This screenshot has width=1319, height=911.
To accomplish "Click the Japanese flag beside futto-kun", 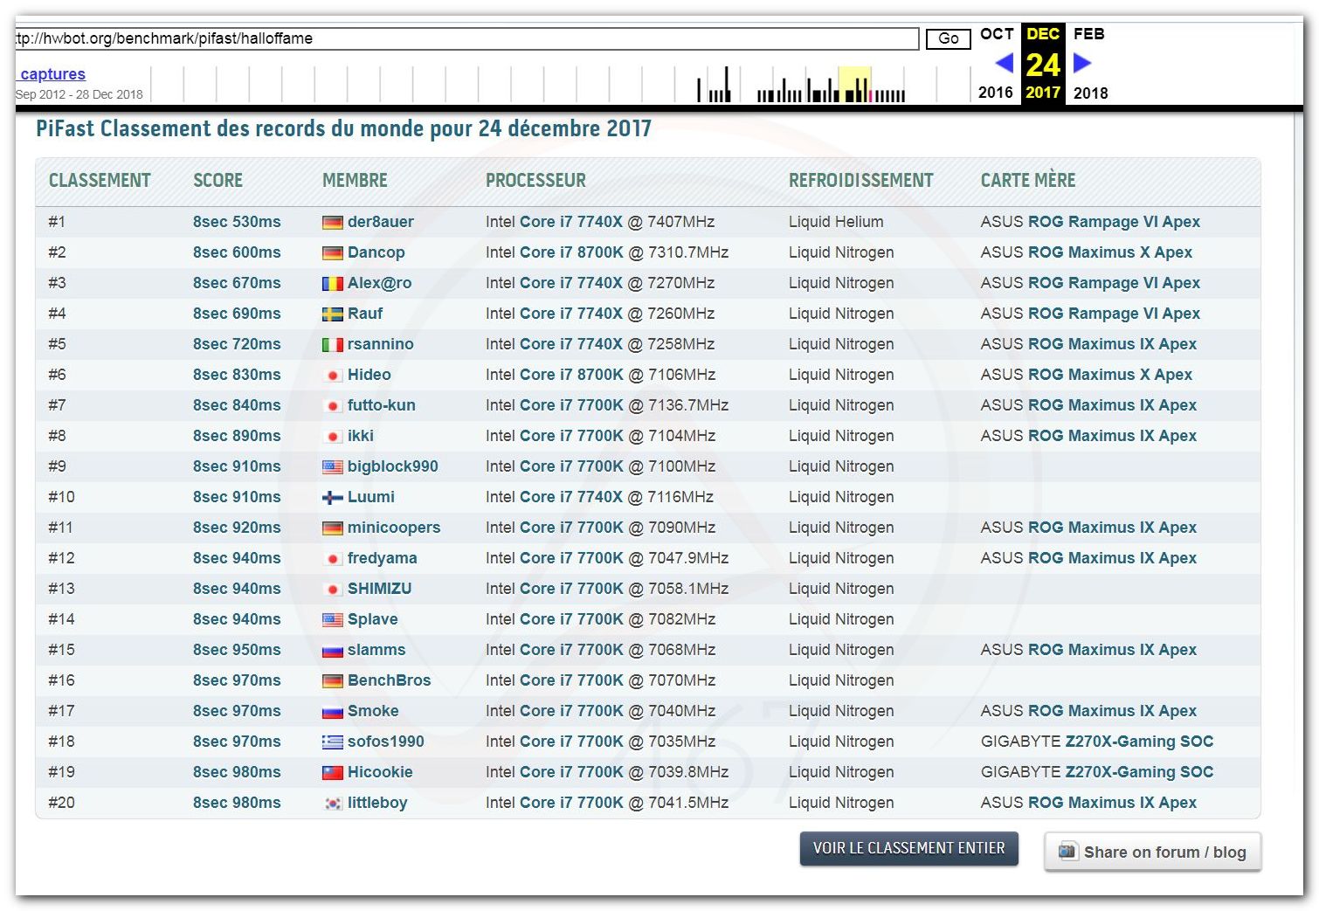I will (333, 406).
